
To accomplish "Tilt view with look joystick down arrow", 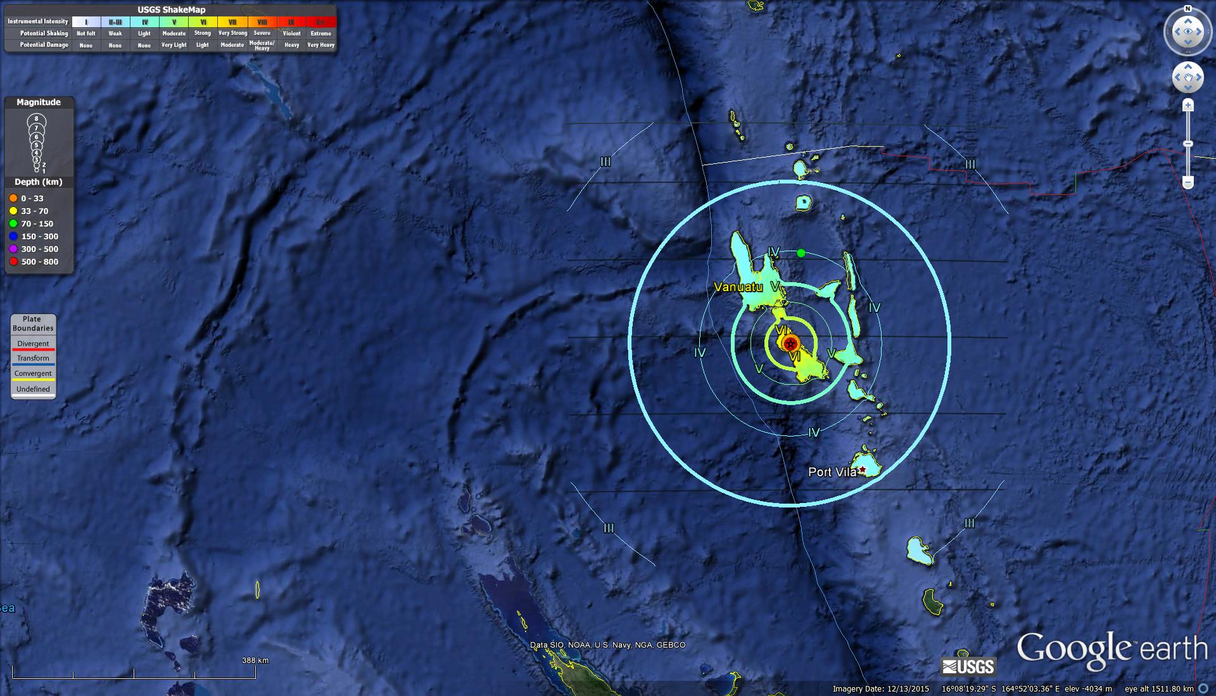I will click(x=1188, y=44).
